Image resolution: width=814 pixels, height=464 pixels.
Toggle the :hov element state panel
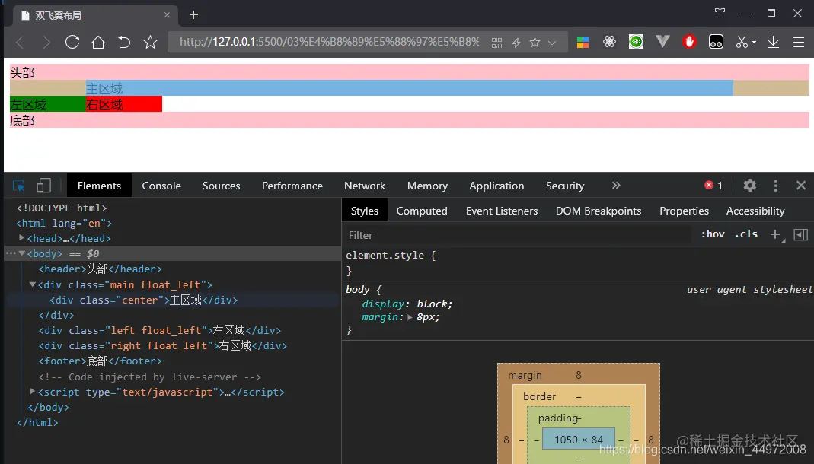tap(713, 234)
